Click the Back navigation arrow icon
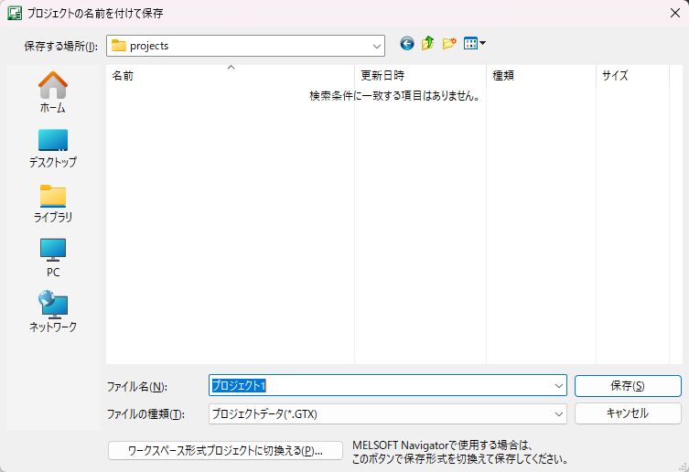 coord(407,44)
